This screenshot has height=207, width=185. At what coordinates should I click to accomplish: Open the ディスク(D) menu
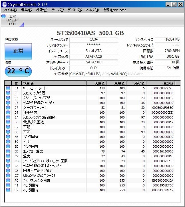point(75,10)
